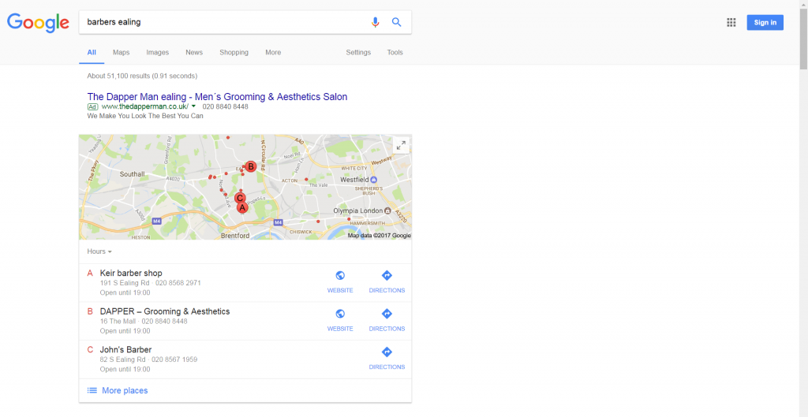Get directions to Keir barber shop

click(387, 282)
